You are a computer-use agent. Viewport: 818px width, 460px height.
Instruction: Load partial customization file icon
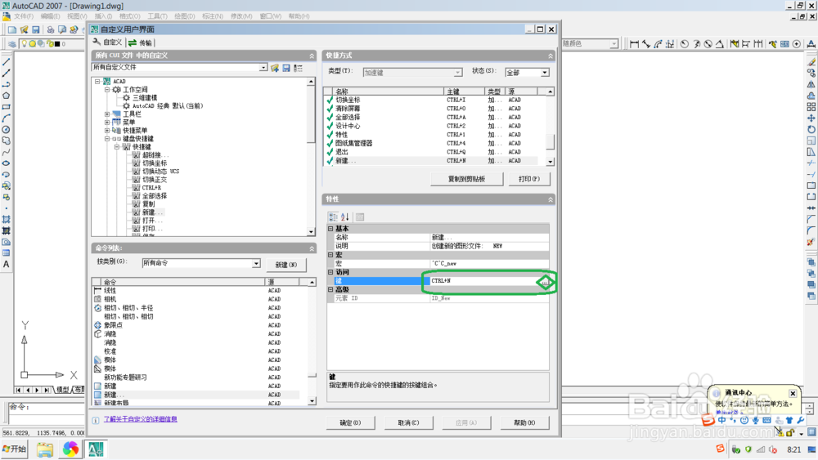pos(275,69)
